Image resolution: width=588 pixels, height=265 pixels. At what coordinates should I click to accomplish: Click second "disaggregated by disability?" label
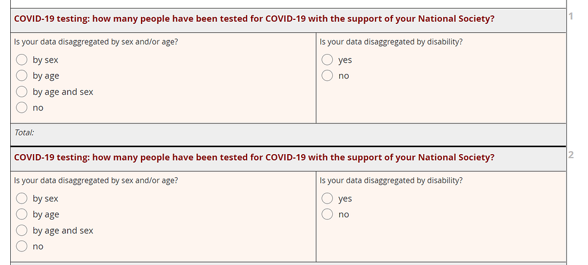(x=391, y=180)
